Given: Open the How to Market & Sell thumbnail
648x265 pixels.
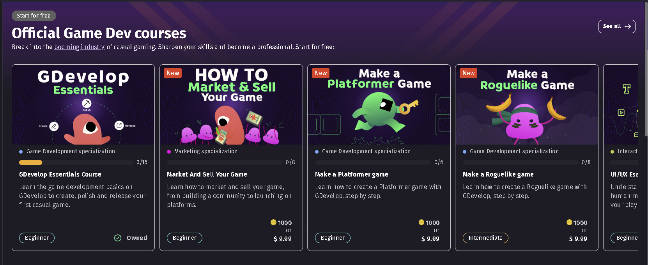Looking at the screenshot, I should tap(231, 105).
